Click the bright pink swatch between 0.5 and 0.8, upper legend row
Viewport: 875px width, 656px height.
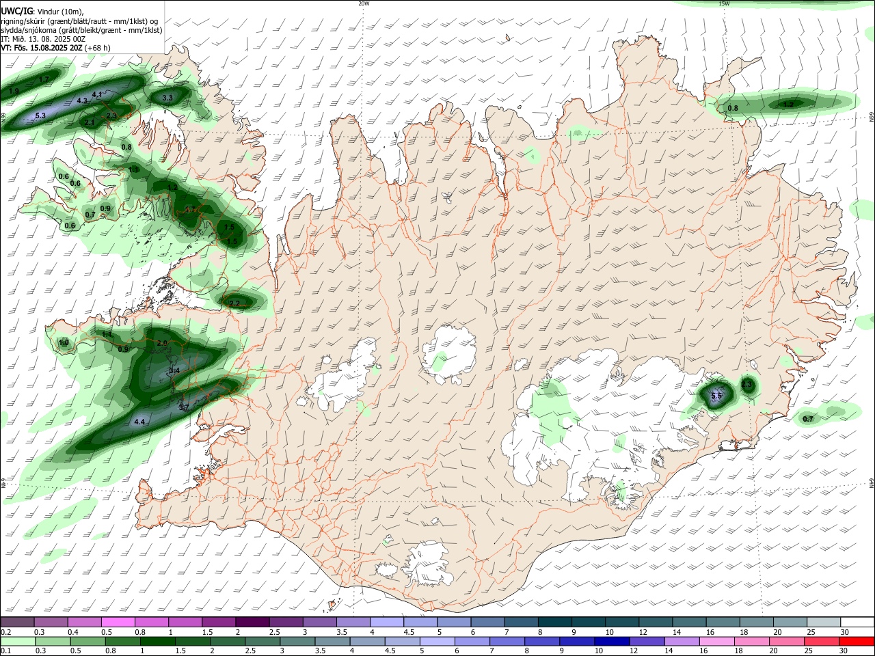pos(118,622)
